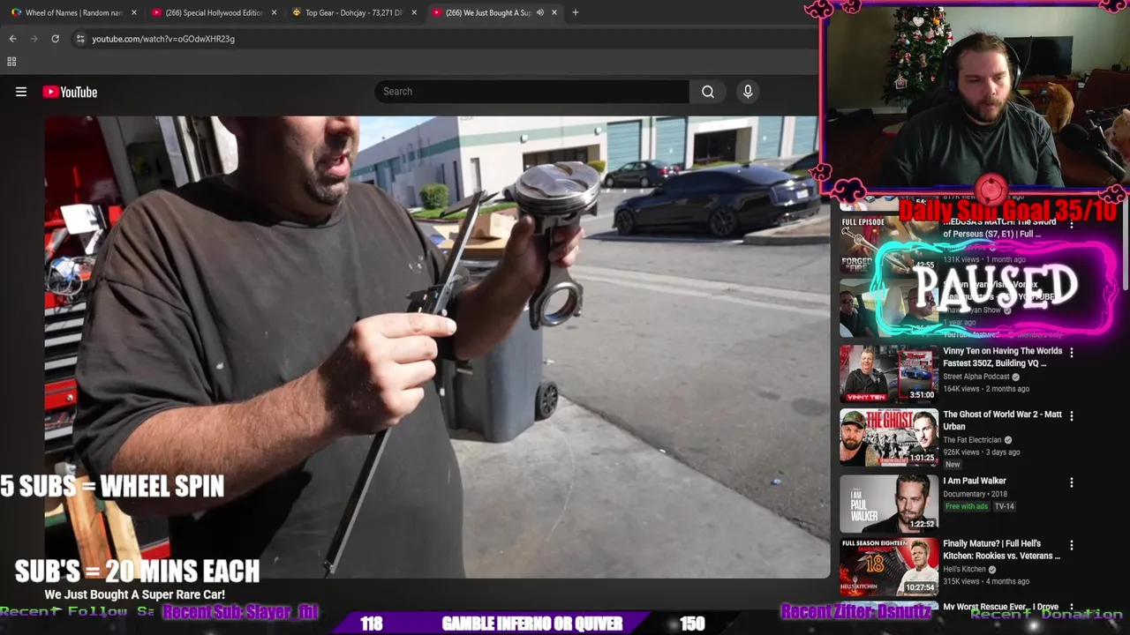Click 'My Worst Rescue Ever' video title
Viewport: 1130px width, 635px height.
tap(1000, 608)
